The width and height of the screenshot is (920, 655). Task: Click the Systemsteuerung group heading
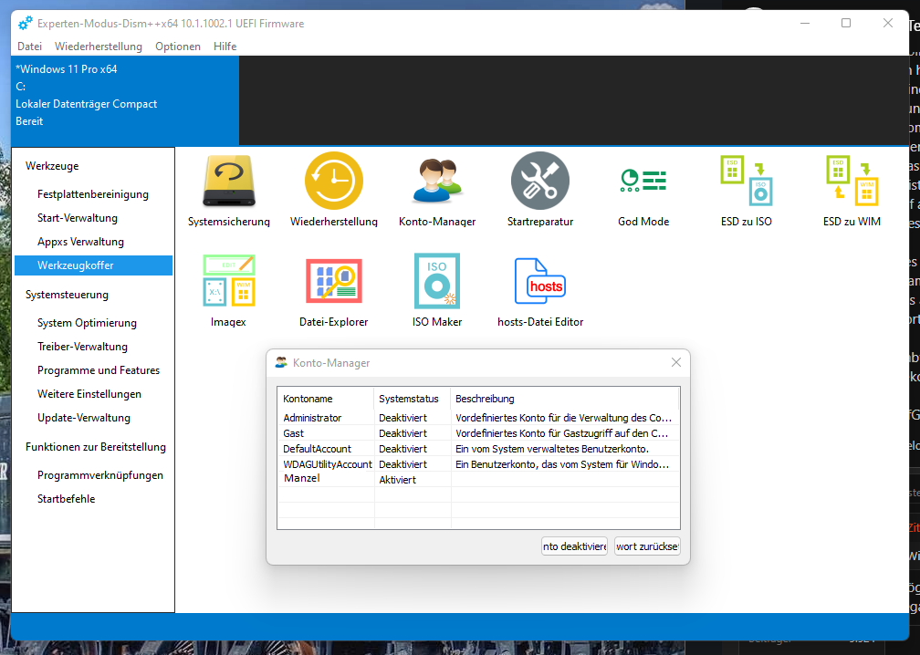[x=67, y=295]
